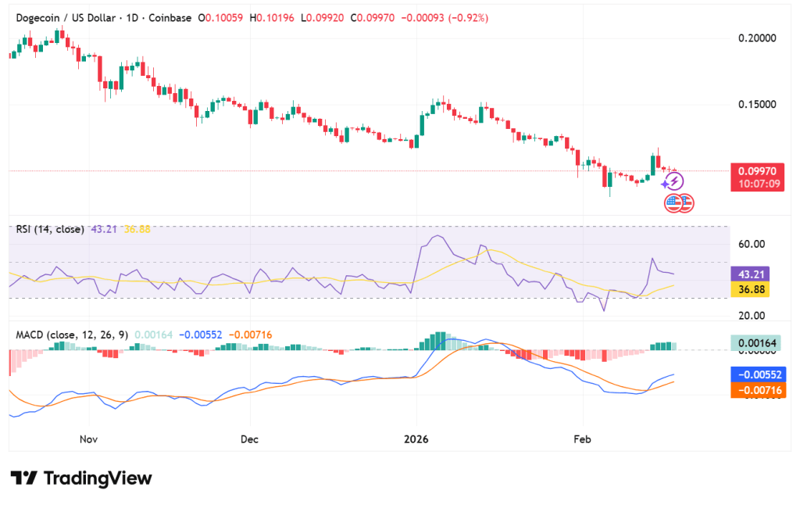Click the purple lightning bolt event icon

[674, 181]
